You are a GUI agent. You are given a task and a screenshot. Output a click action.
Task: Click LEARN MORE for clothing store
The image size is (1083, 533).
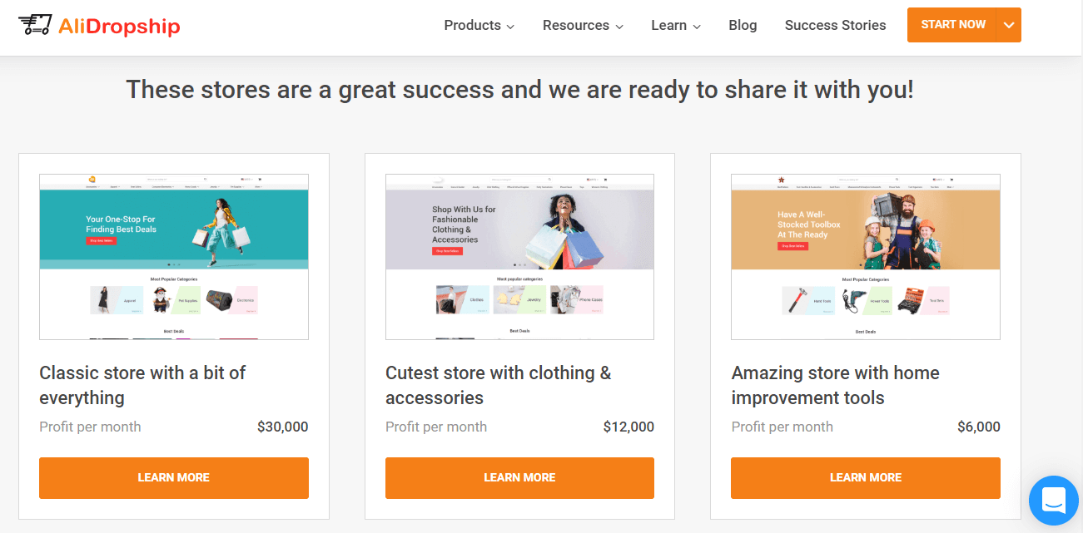519,478
